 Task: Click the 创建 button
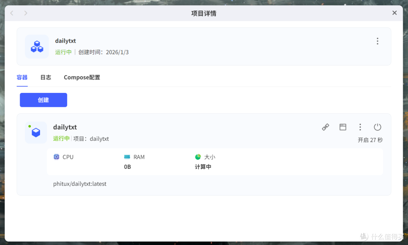tap(43, 100)
